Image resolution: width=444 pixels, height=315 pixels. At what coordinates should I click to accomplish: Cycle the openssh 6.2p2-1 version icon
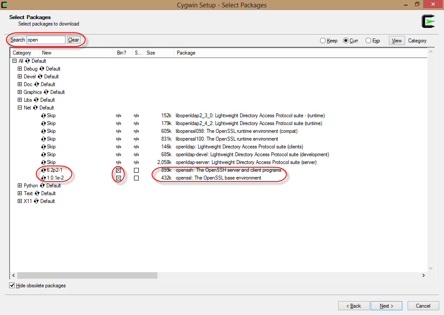point(43,170)
